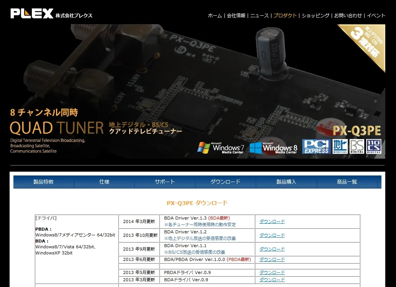Click the gold PX-Q3PE model name in banner
The height and width of the screenshot is (287, 396).
357,131
